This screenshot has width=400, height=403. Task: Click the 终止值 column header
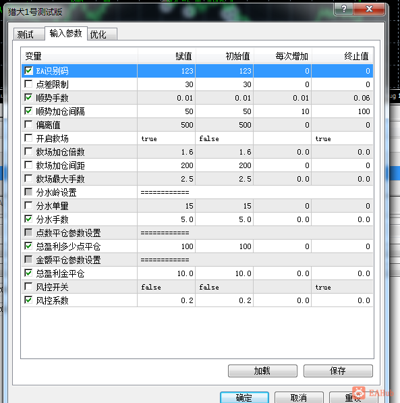342,56
